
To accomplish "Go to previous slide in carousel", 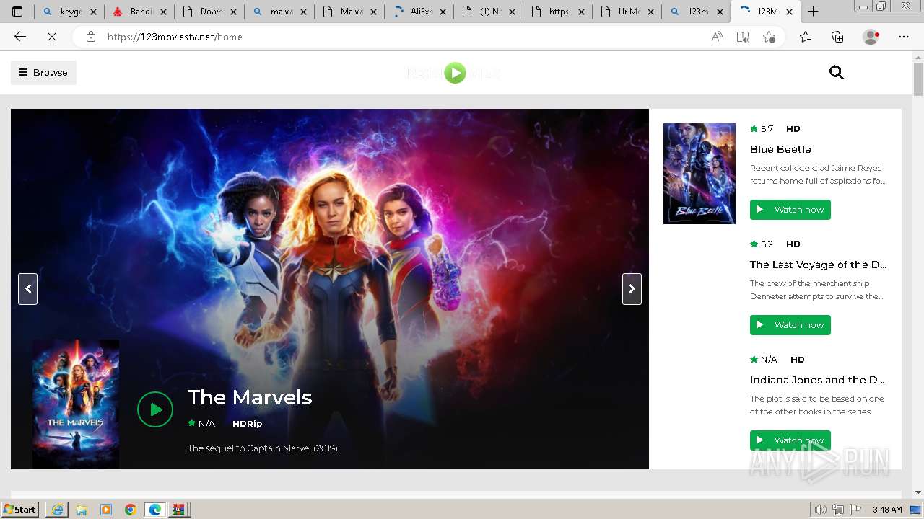I will [27, 288].
